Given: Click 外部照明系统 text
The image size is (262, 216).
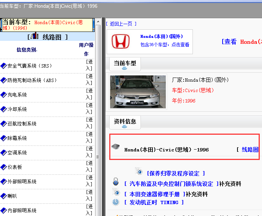Looking at the screenshot, I should [x=22, y=181].
